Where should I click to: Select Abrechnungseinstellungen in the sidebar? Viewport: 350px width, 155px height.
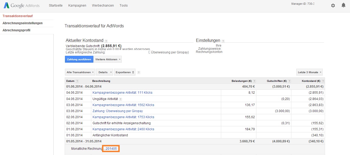23,23
